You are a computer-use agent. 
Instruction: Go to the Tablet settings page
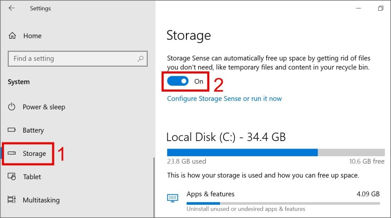pos(32,177)
